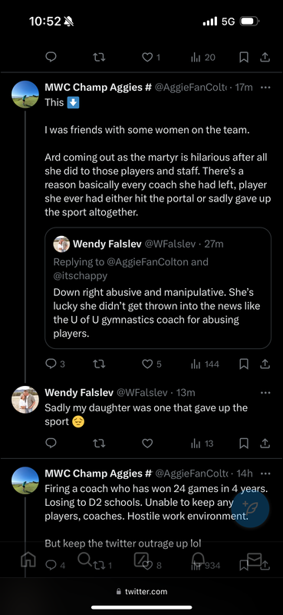Share the top tweet with 20 views

265,58
